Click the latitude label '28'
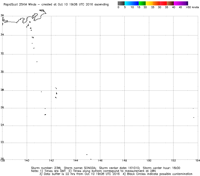The image size is (200, 176). click(x=2, y=90)
